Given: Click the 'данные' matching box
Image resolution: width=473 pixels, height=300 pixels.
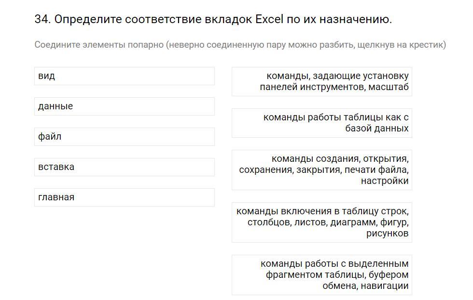Looking at the screenshot, I should [124, 106].
